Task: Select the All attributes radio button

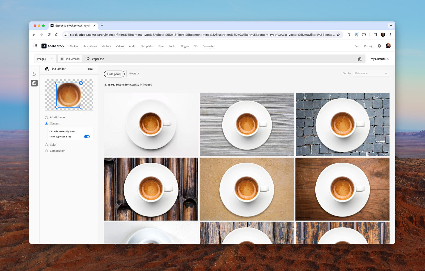Action: click(x=46, y=118)
